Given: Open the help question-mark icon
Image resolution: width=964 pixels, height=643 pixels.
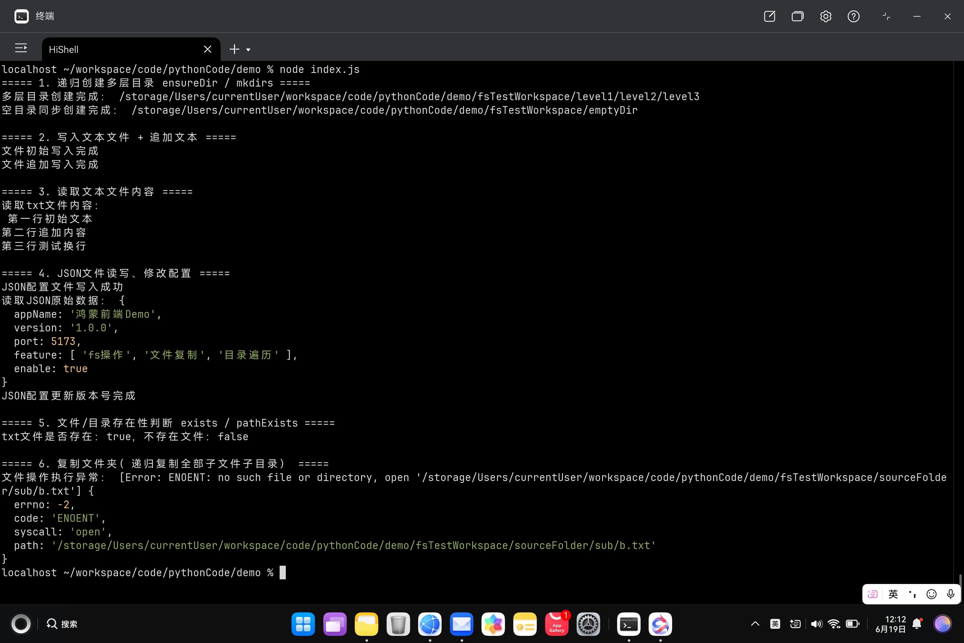Looking at the screenshot, I should (853, 16).
